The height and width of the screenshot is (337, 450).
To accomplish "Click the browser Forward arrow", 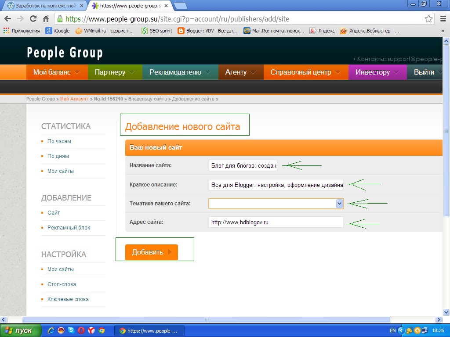I will (x=20, y=19).
